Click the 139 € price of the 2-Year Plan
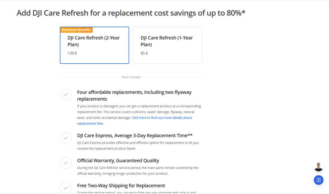Screen dimensions: 329x194 point(72,53)
